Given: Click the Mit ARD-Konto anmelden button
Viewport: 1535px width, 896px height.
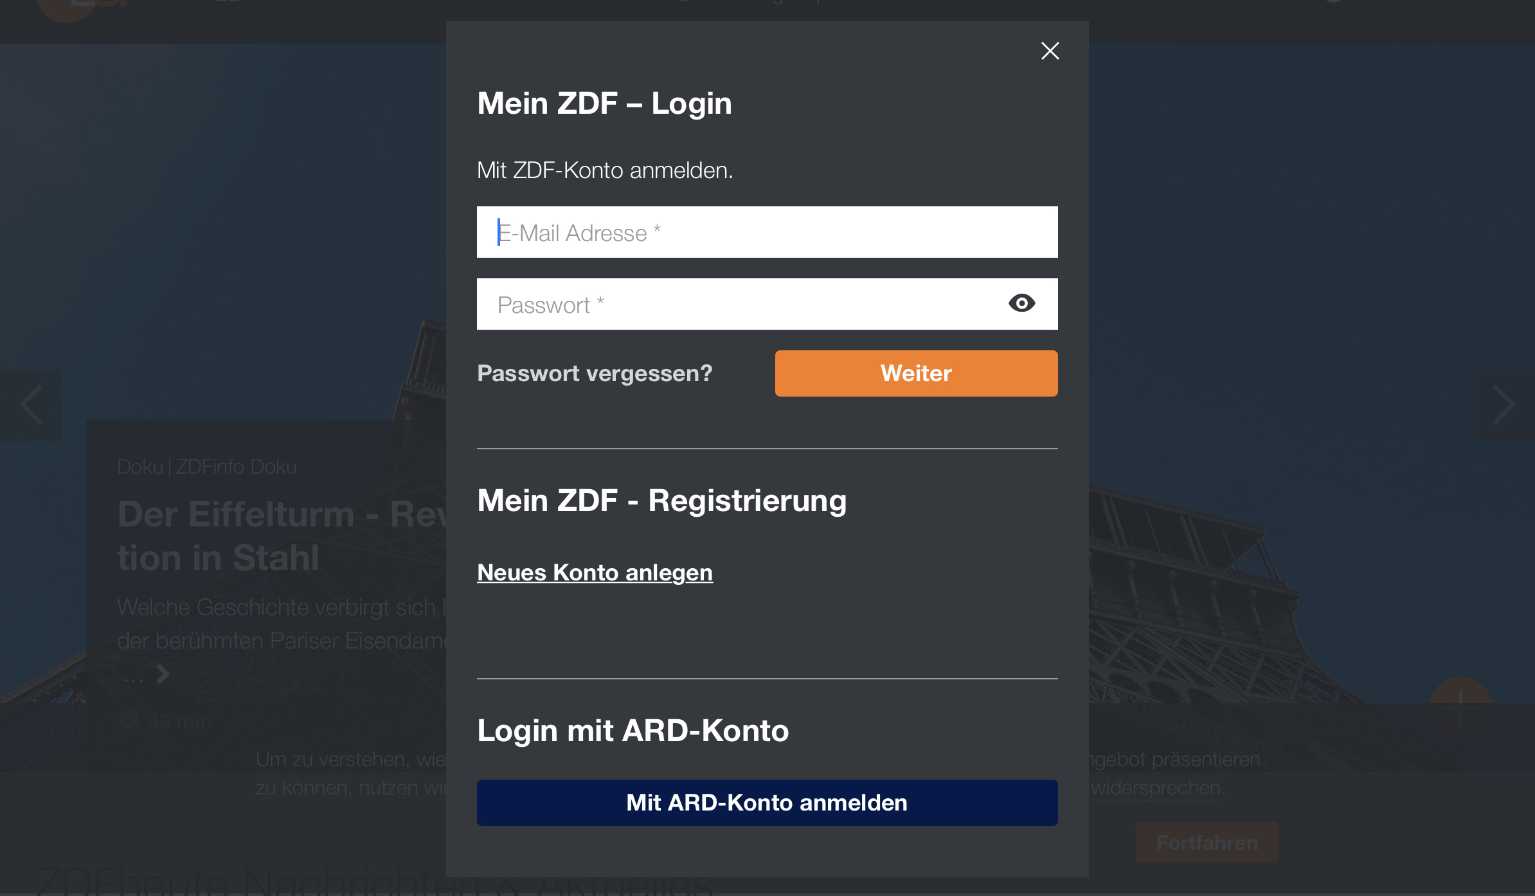Looking at the screenshot, I should point(766,802).
